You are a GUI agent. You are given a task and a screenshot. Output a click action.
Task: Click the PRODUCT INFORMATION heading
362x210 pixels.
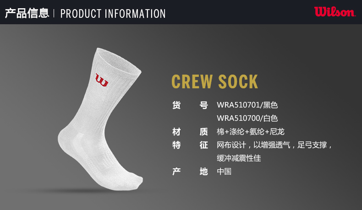[113, 14]
